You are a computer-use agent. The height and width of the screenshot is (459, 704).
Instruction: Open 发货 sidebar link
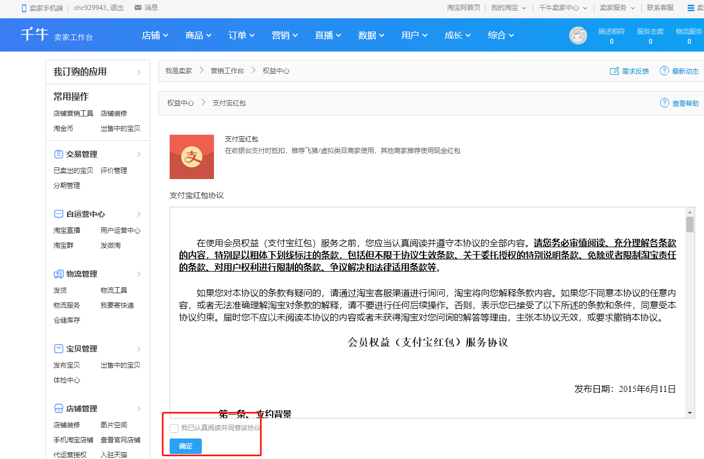point(60,290)
